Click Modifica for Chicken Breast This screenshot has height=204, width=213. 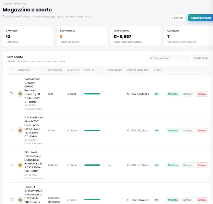(173, 131)
